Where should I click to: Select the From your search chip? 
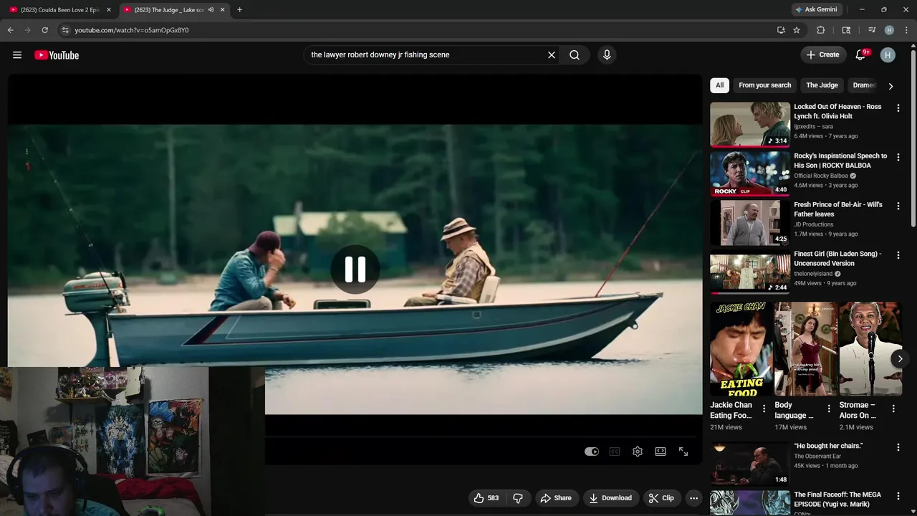tap(764, 85)
